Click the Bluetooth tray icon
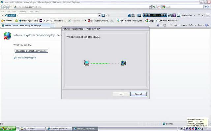Screen dimensions: 211x131 (x=196, y=129)
